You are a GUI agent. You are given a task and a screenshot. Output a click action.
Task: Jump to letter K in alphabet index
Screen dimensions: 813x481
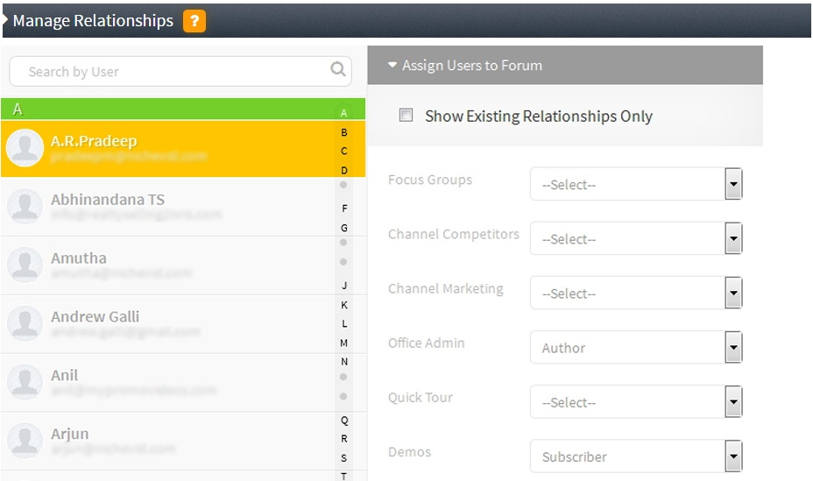click(x=344, y=305)
